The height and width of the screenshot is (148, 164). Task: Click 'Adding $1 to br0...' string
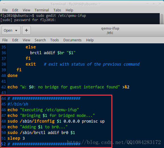(x=44, y=127)
